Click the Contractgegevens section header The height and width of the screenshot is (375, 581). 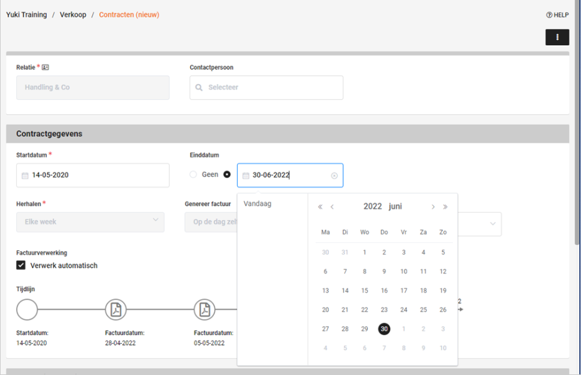[287, 134]
